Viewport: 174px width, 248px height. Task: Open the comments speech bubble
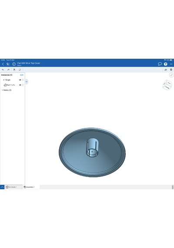(160, 64)
